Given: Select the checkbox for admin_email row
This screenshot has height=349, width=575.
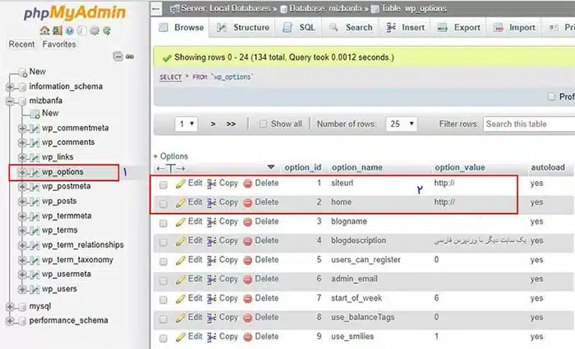Looking at the screenshot, I should pos(163,280).
